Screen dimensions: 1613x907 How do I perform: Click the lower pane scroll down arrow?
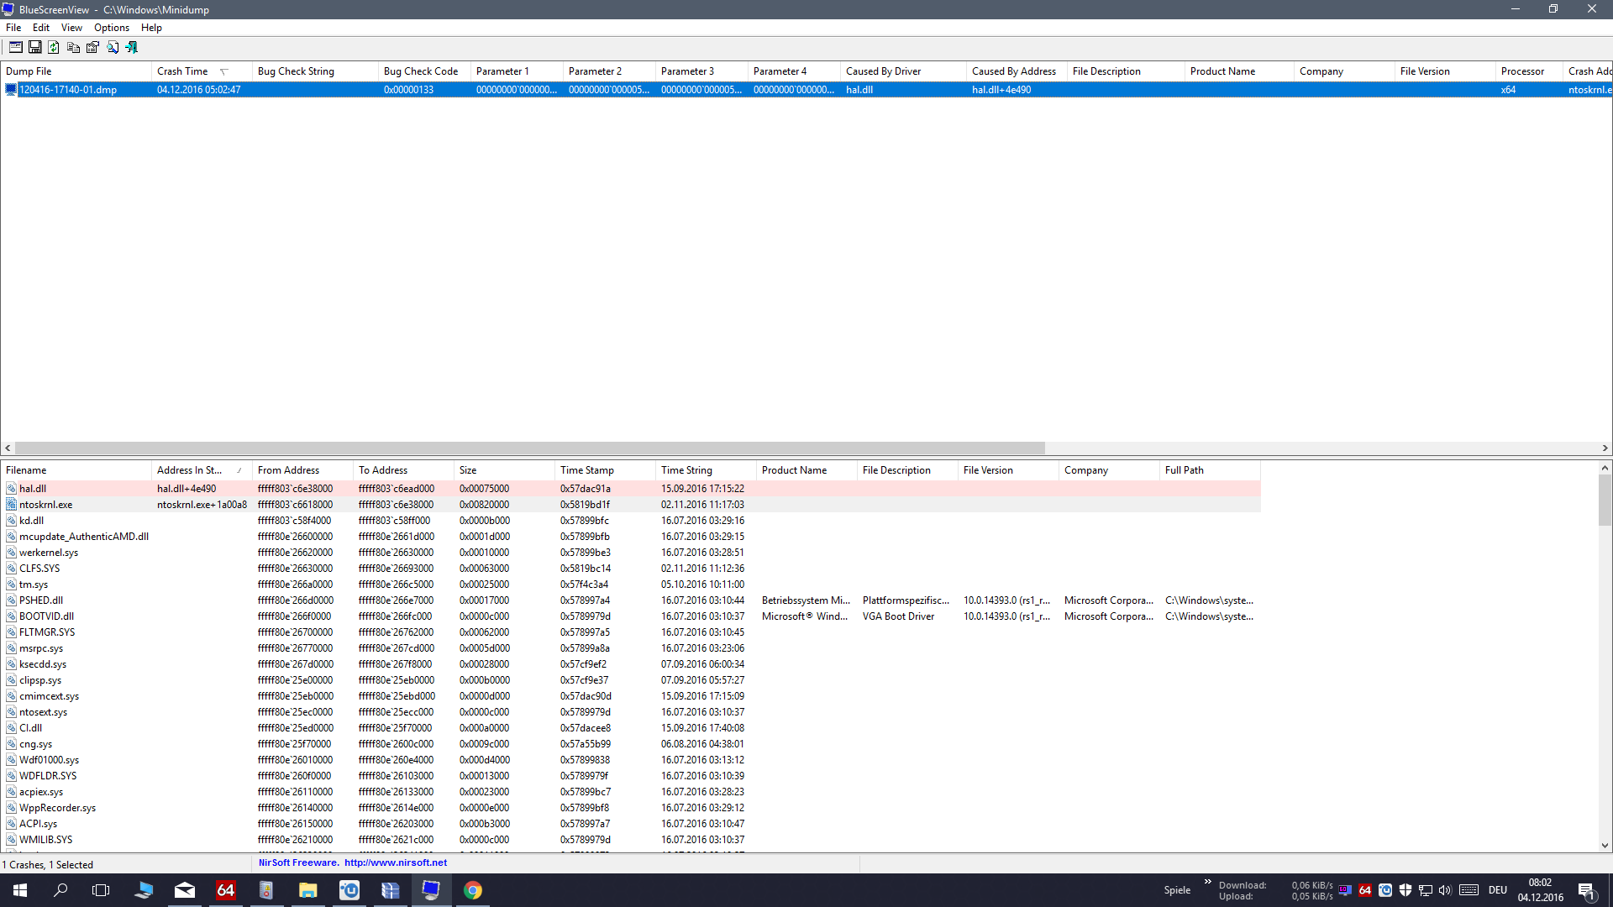[1605, 846]
